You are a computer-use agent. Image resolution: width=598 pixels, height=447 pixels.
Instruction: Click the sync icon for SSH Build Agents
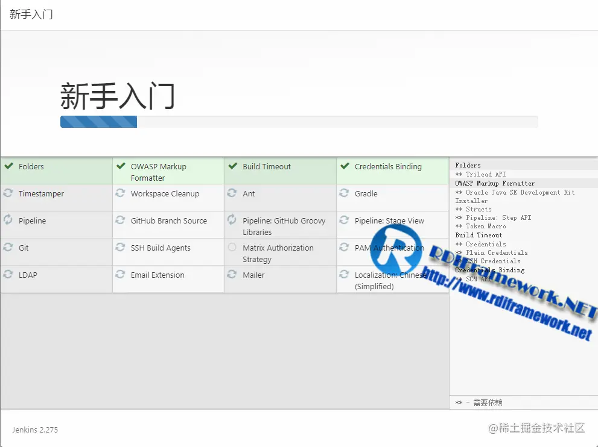click(120, 247)
